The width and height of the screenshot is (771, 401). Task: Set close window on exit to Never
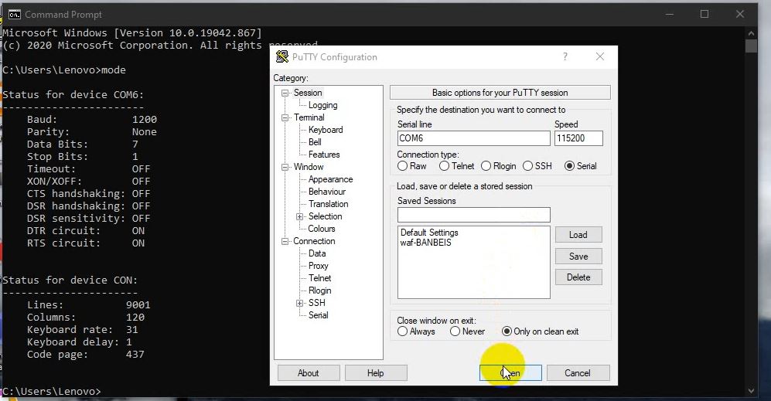point(455,331)
